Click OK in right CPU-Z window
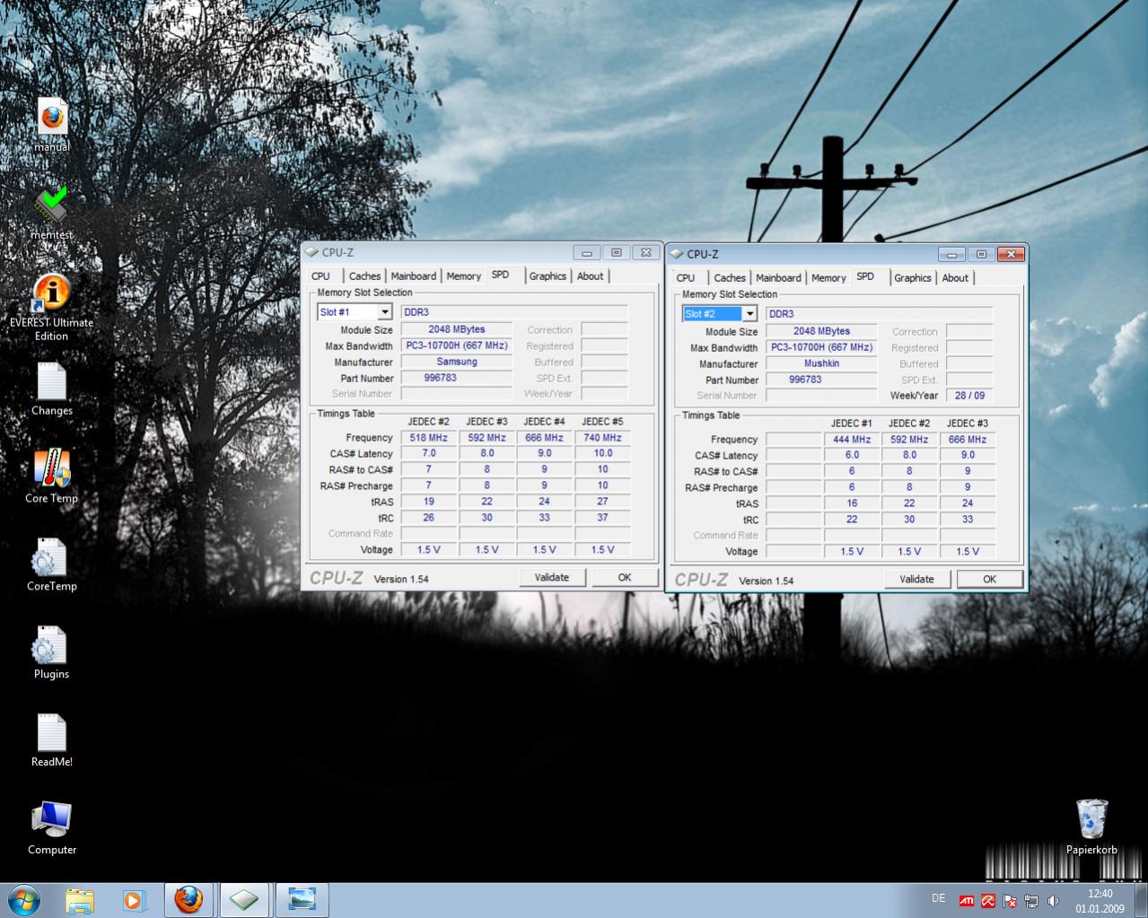Image resolution: width=1148 pixels, height=918 pixels. pos(989,580)
